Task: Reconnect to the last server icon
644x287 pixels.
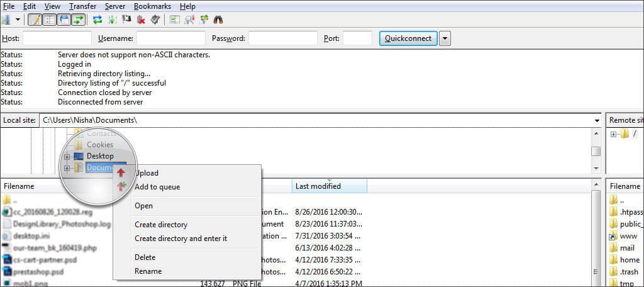Action: point(155,20)
